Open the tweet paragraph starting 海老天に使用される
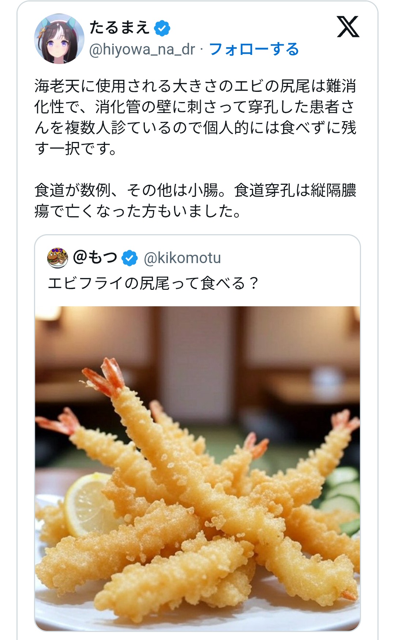395x640 pixels. point(195,117)
